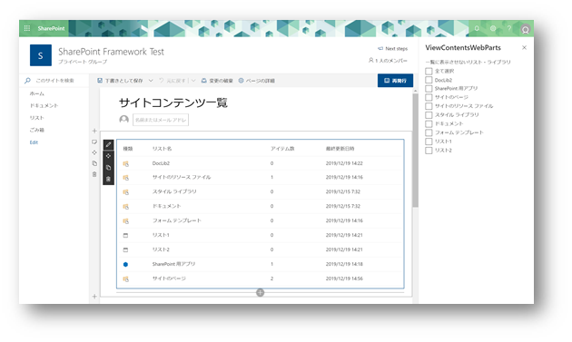Click the web part edit pencil icon
This screenshot has width=572, height=342.
(108, 145)
